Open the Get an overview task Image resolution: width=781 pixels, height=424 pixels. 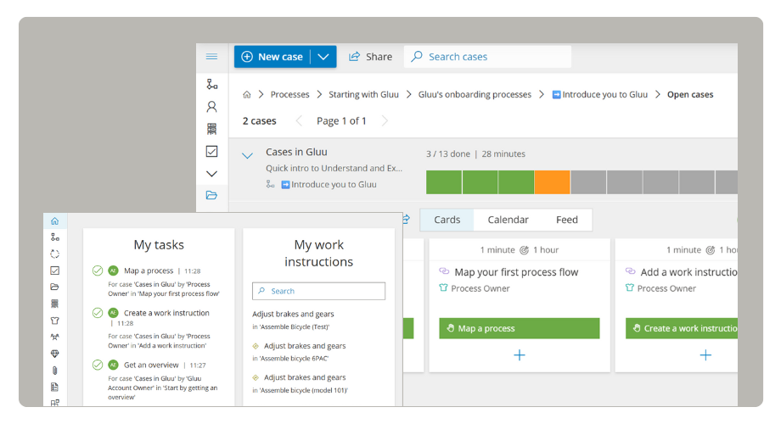click(x=151, y=365)
